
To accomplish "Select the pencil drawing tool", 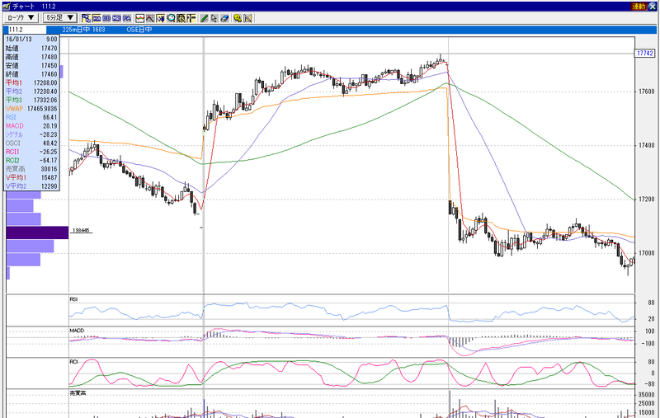I will click(x=204, y=18).
